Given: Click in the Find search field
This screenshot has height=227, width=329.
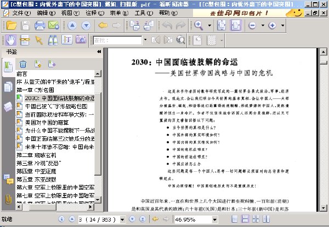Looking at the screenshot, I should pos(117,40).
